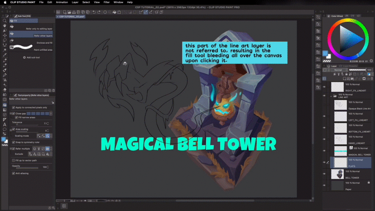Choose the Paint unfilled area sub tool
375x211 pixels.
(x=31, y=49)
